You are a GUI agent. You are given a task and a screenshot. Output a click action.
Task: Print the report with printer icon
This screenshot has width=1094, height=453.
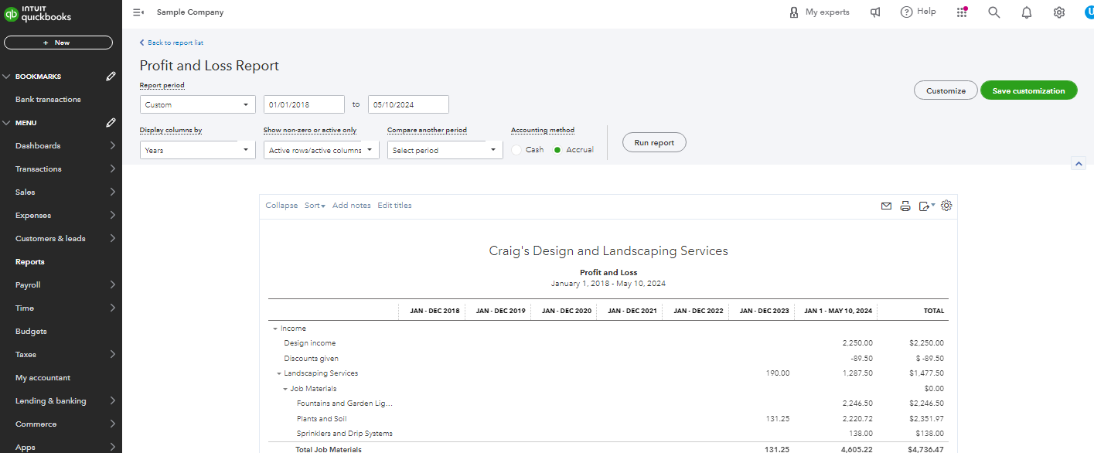(x=905, y=206)
